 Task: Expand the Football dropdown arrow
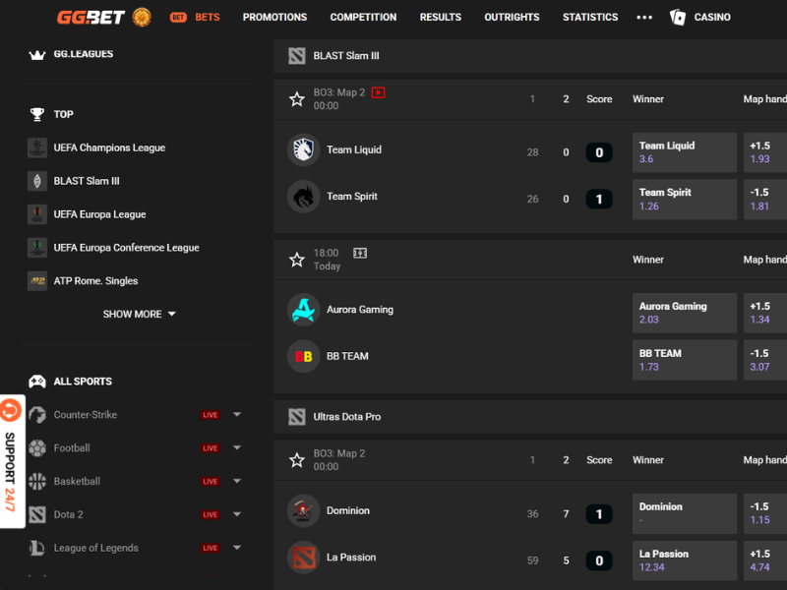(237, 447)
